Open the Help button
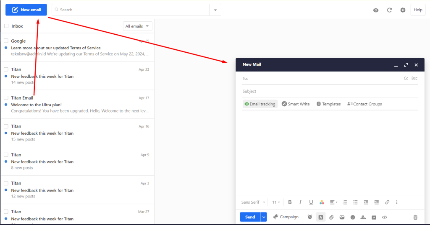This screenshot has height=225, width=430. [x=418, y=10]
